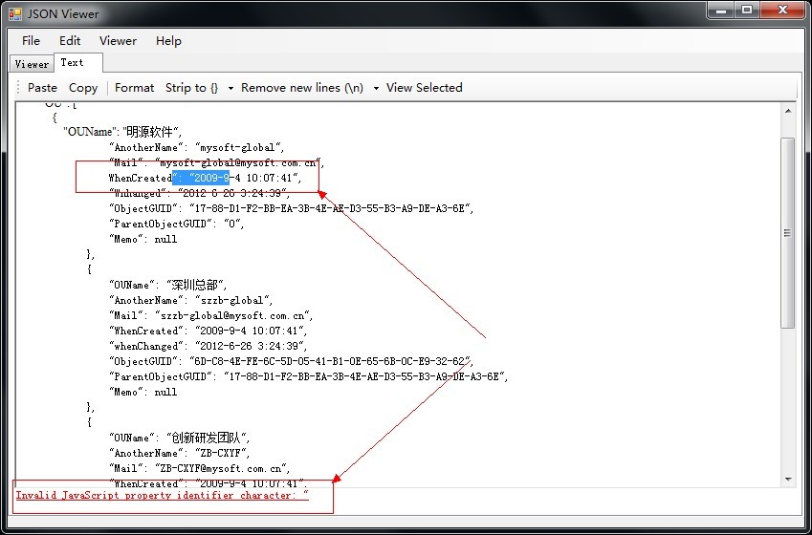Click the JSON Viewer app icon in title bar
The height and width of the screenshot is (535, 812).
15,14
